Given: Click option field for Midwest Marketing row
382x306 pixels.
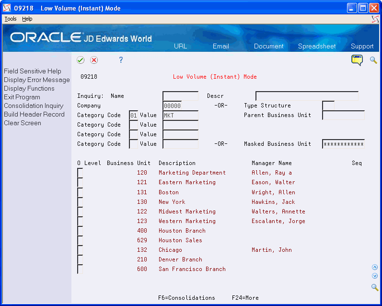Looking at the screenshot, I should coord(80,212).
